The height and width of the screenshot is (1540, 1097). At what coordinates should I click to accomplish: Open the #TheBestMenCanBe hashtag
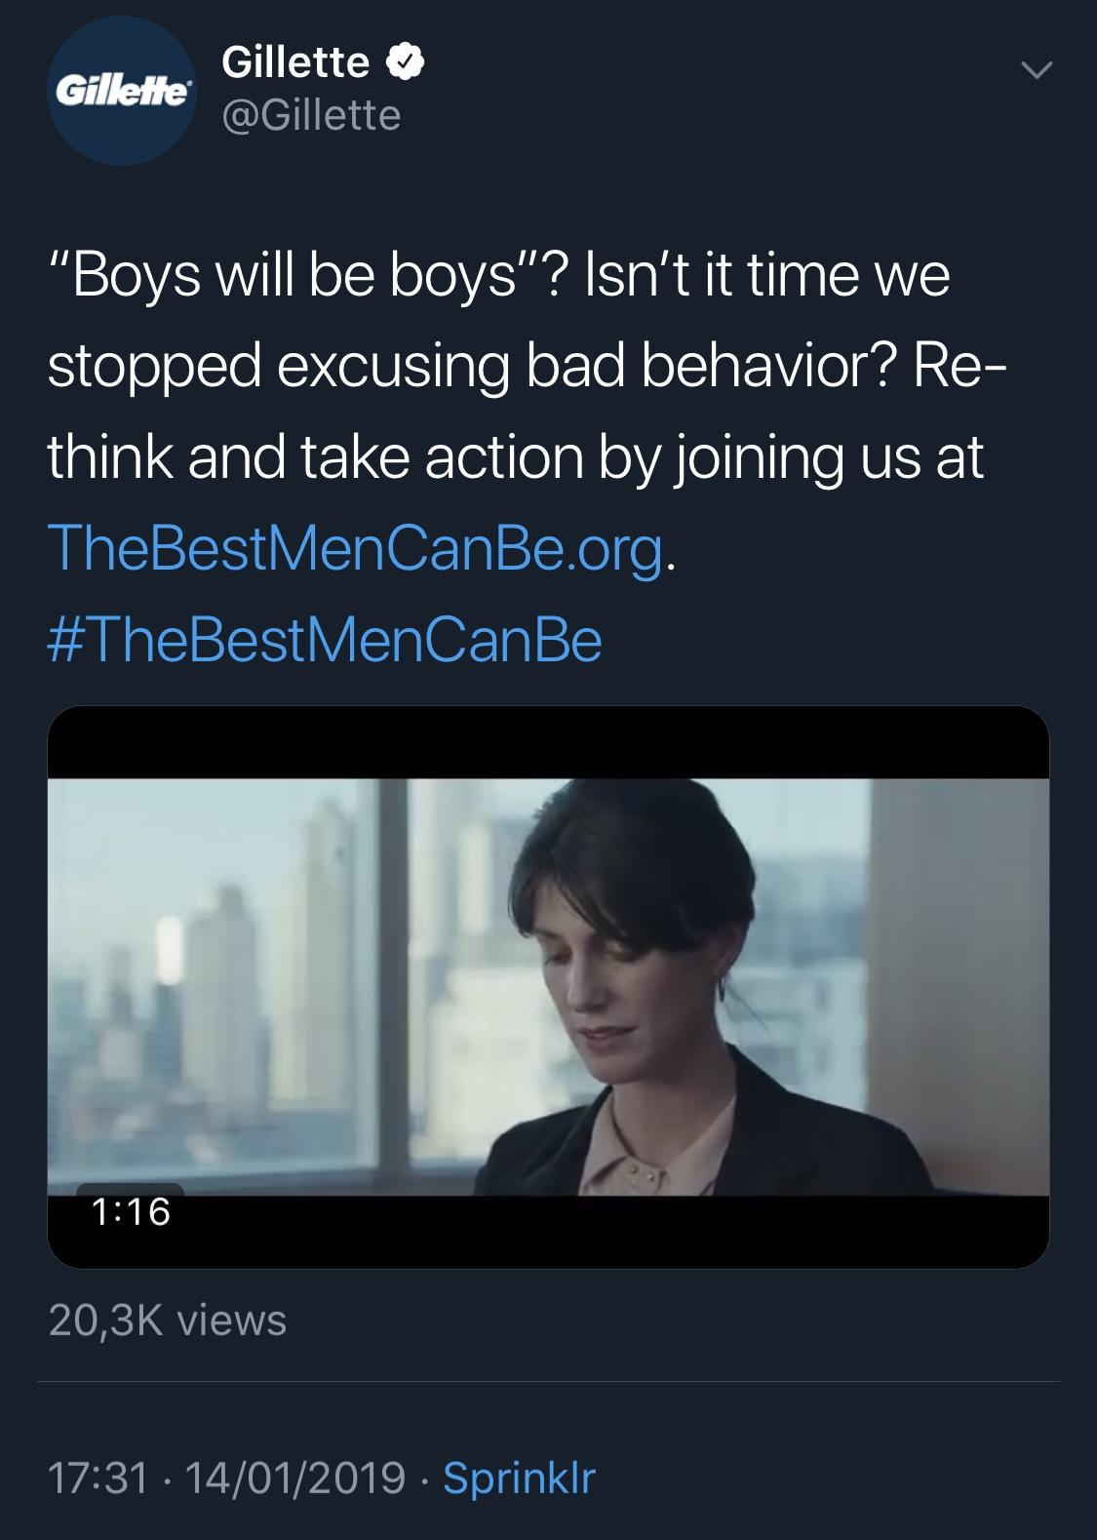(325, 641)
